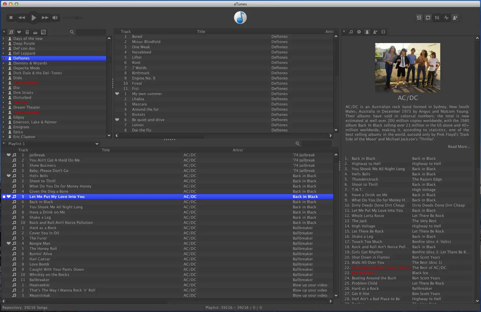Image resolution: width=481 pixels, height=312 pixels.
Task: Open the album info tab in the context panel
Action: (359, 32)
